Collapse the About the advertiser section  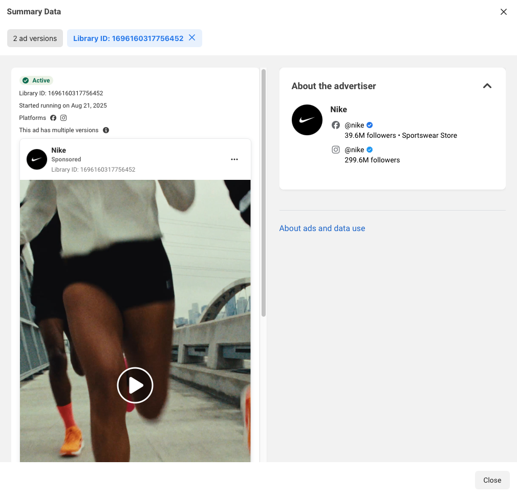pyautogui.click(x=487, y=86)
